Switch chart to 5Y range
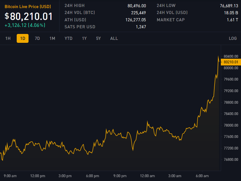 tap(99, 38)
